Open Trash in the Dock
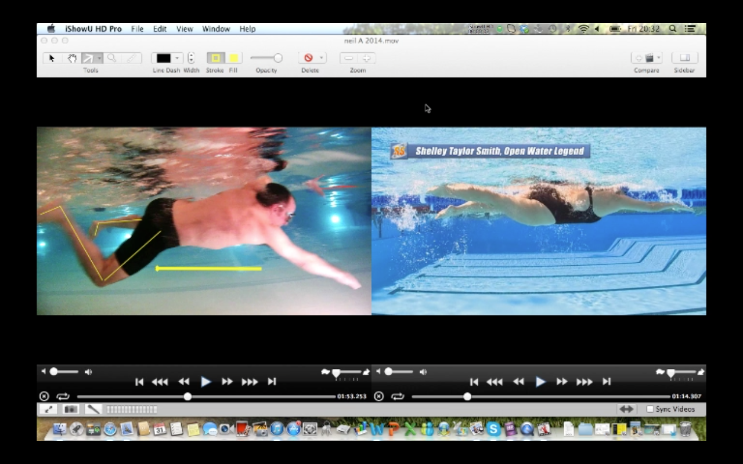The width and height of the screenshot is (743, 464). [x=686, y=429]
